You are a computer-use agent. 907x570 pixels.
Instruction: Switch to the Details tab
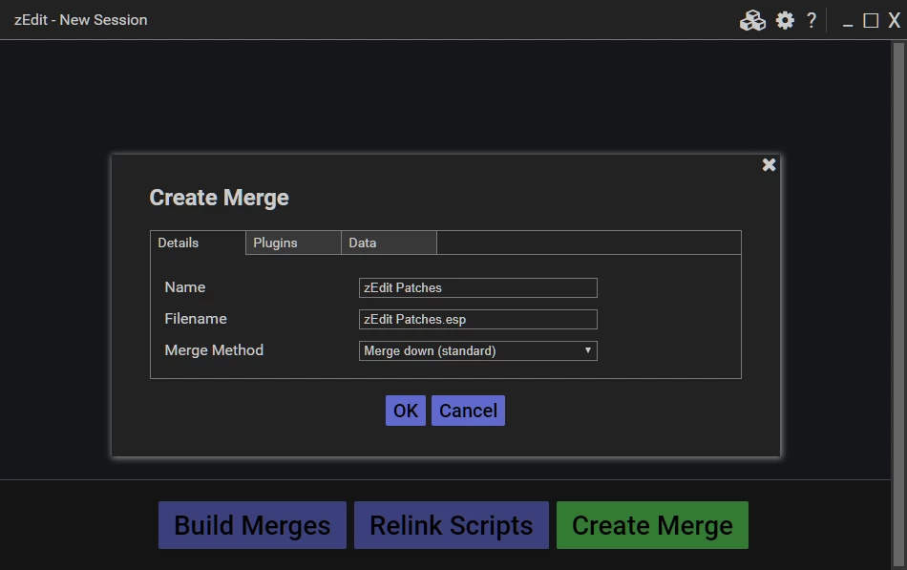coord(198,243)
